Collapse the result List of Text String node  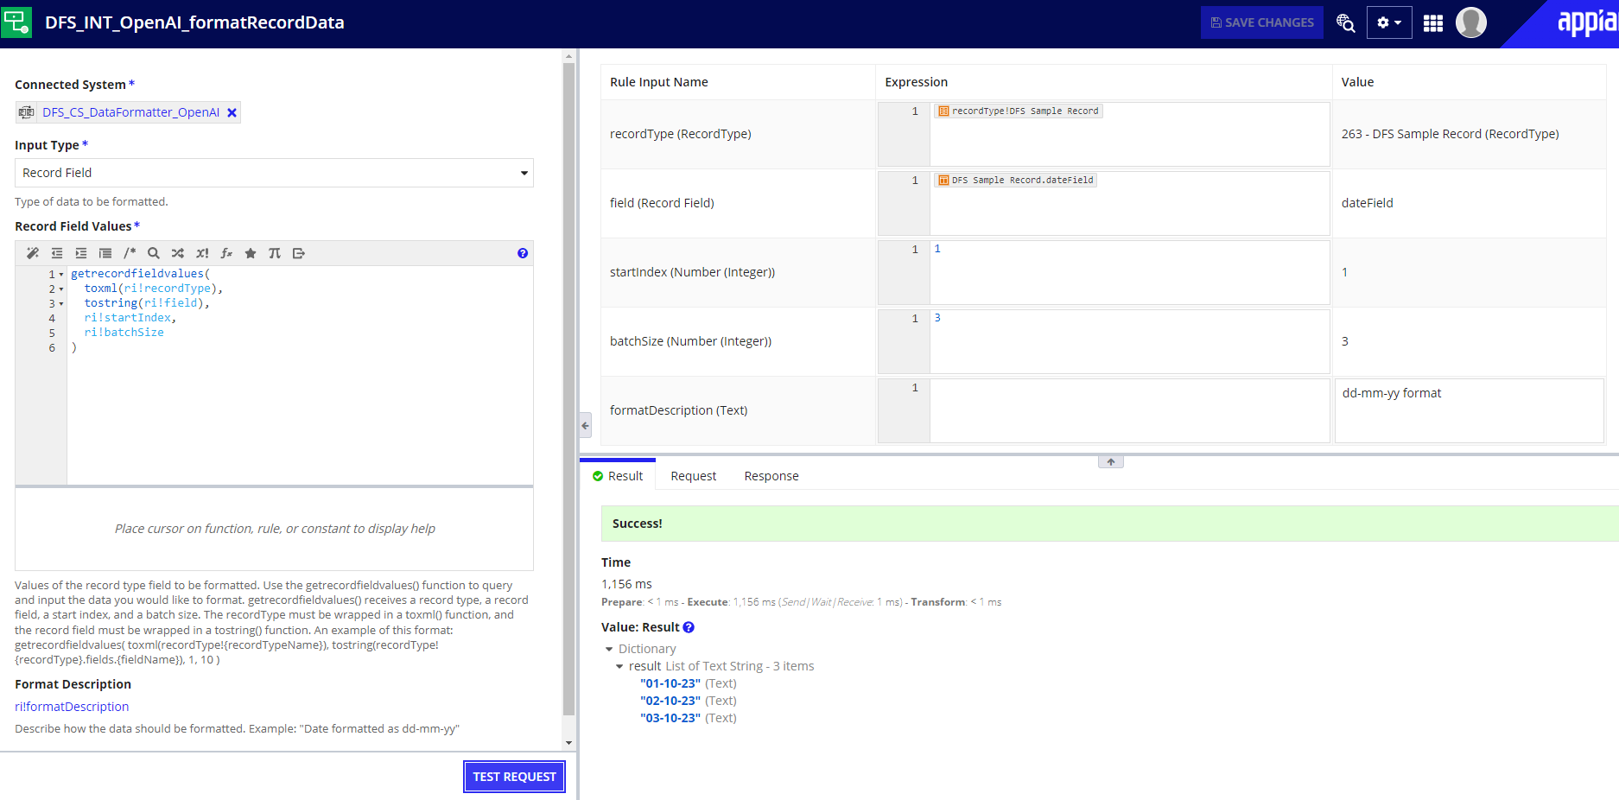click(619, 666)
